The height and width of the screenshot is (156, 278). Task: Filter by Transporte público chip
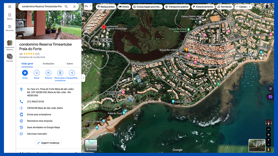pos(177,7)
